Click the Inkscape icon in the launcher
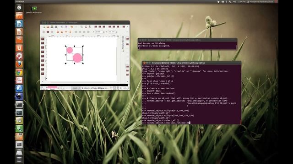The image size is (293, 164). (x=19, y=96)
